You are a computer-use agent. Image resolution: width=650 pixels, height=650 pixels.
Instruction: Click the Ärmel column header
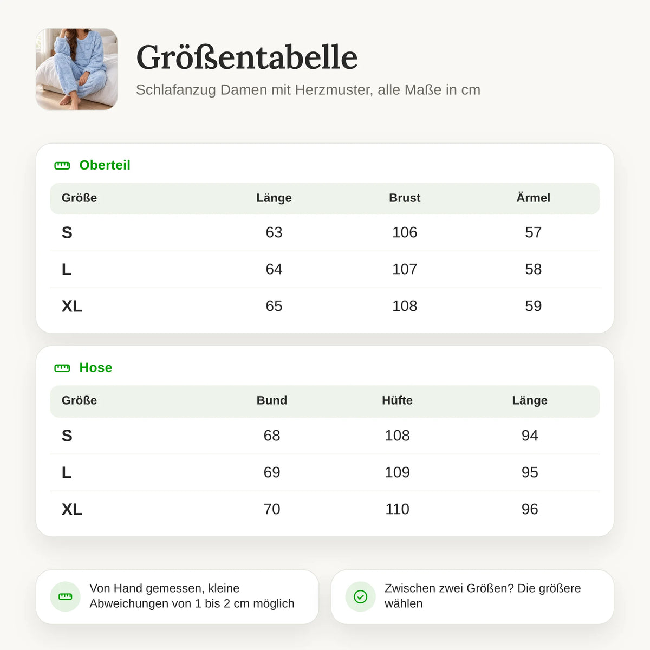tap(533, 198)
